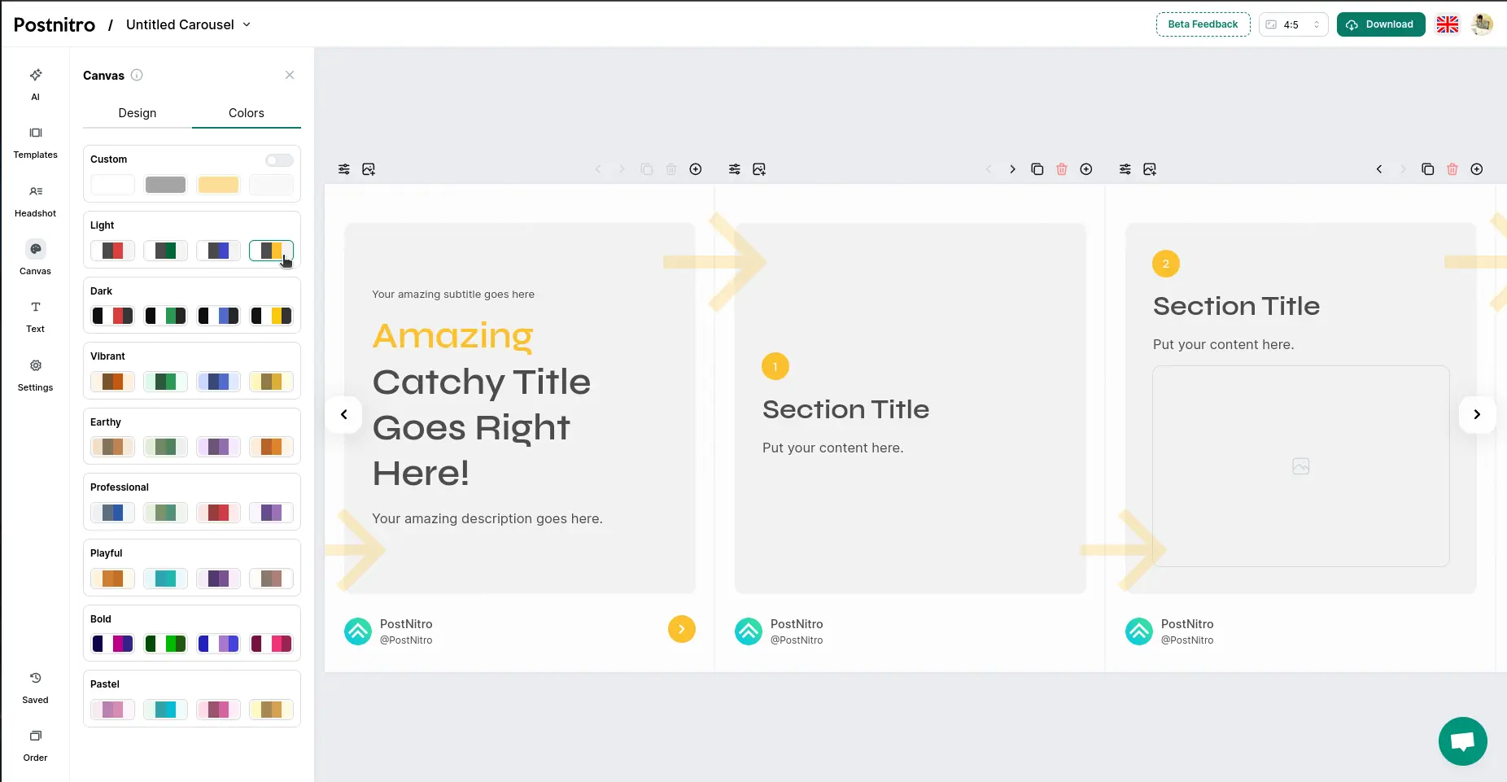This screenshot has width=1507, height=782.
Task: Select the Colors tab
Action: (246, 113)
